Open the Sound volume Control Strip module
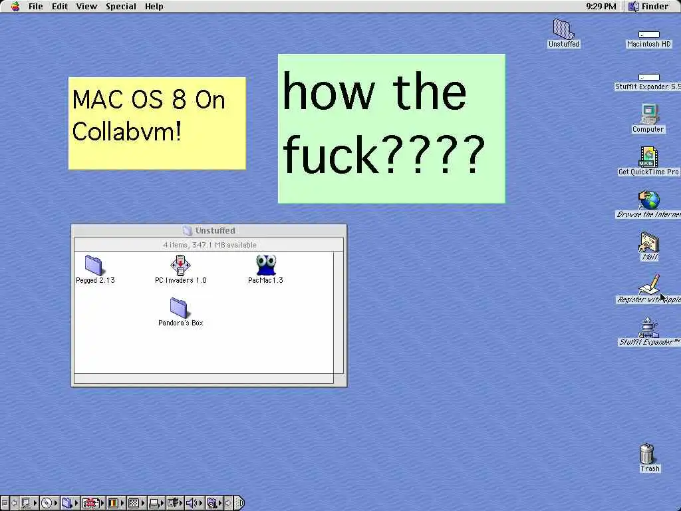This screenshot has height=511, width=681. click(195, 503)
